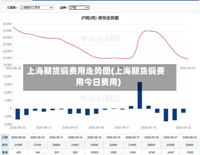Click the -6,000 label on bar chart axis
This screenshot has height=155, width=200.
pyautogui.click(x=7, y=124)
